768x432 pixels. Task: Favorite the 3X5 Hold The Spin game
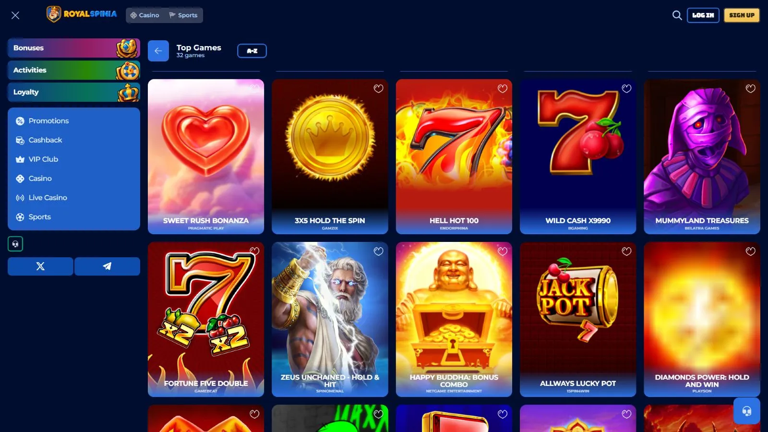point(378,88)
